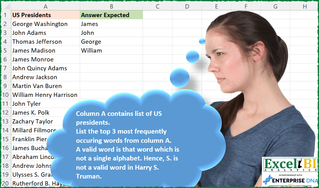Select the answer cell containing 'William'
Image resolution: width=319 pixels, height=188 pixels.
[x=111, y=50]
